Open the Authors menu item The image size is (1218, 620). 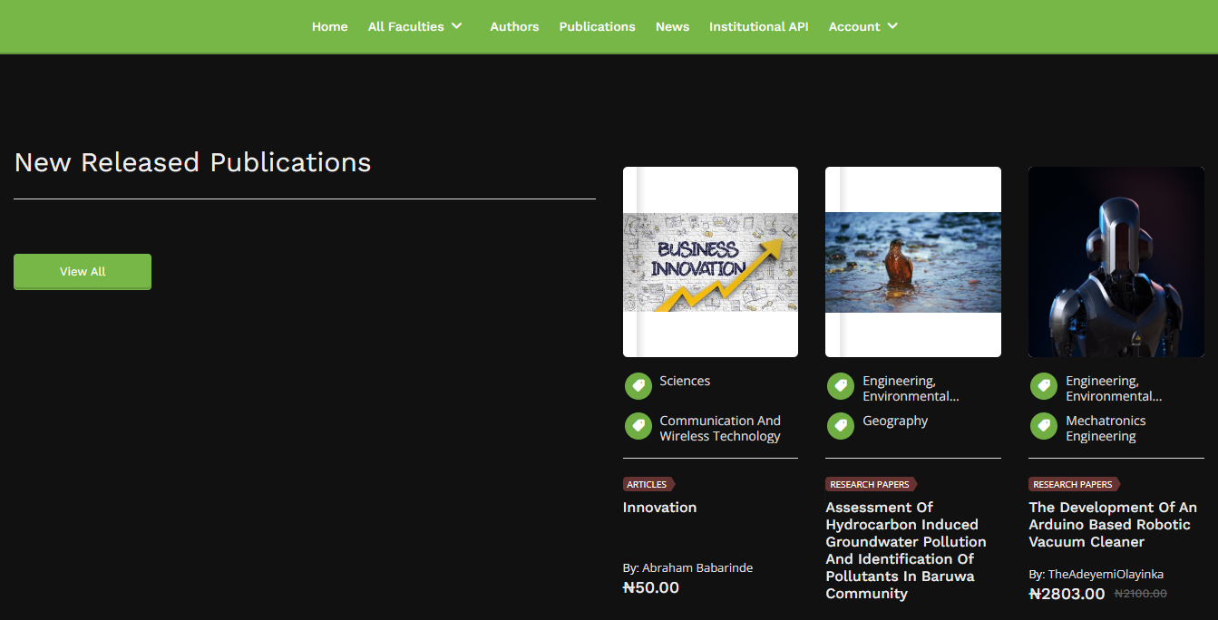click(514, 26)
